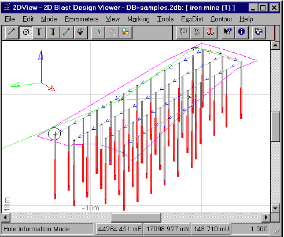The width and height of the screenshot is (284, 237).
Task: Click the horizontal scrollbar right arrow
Action: pos(266,217)
